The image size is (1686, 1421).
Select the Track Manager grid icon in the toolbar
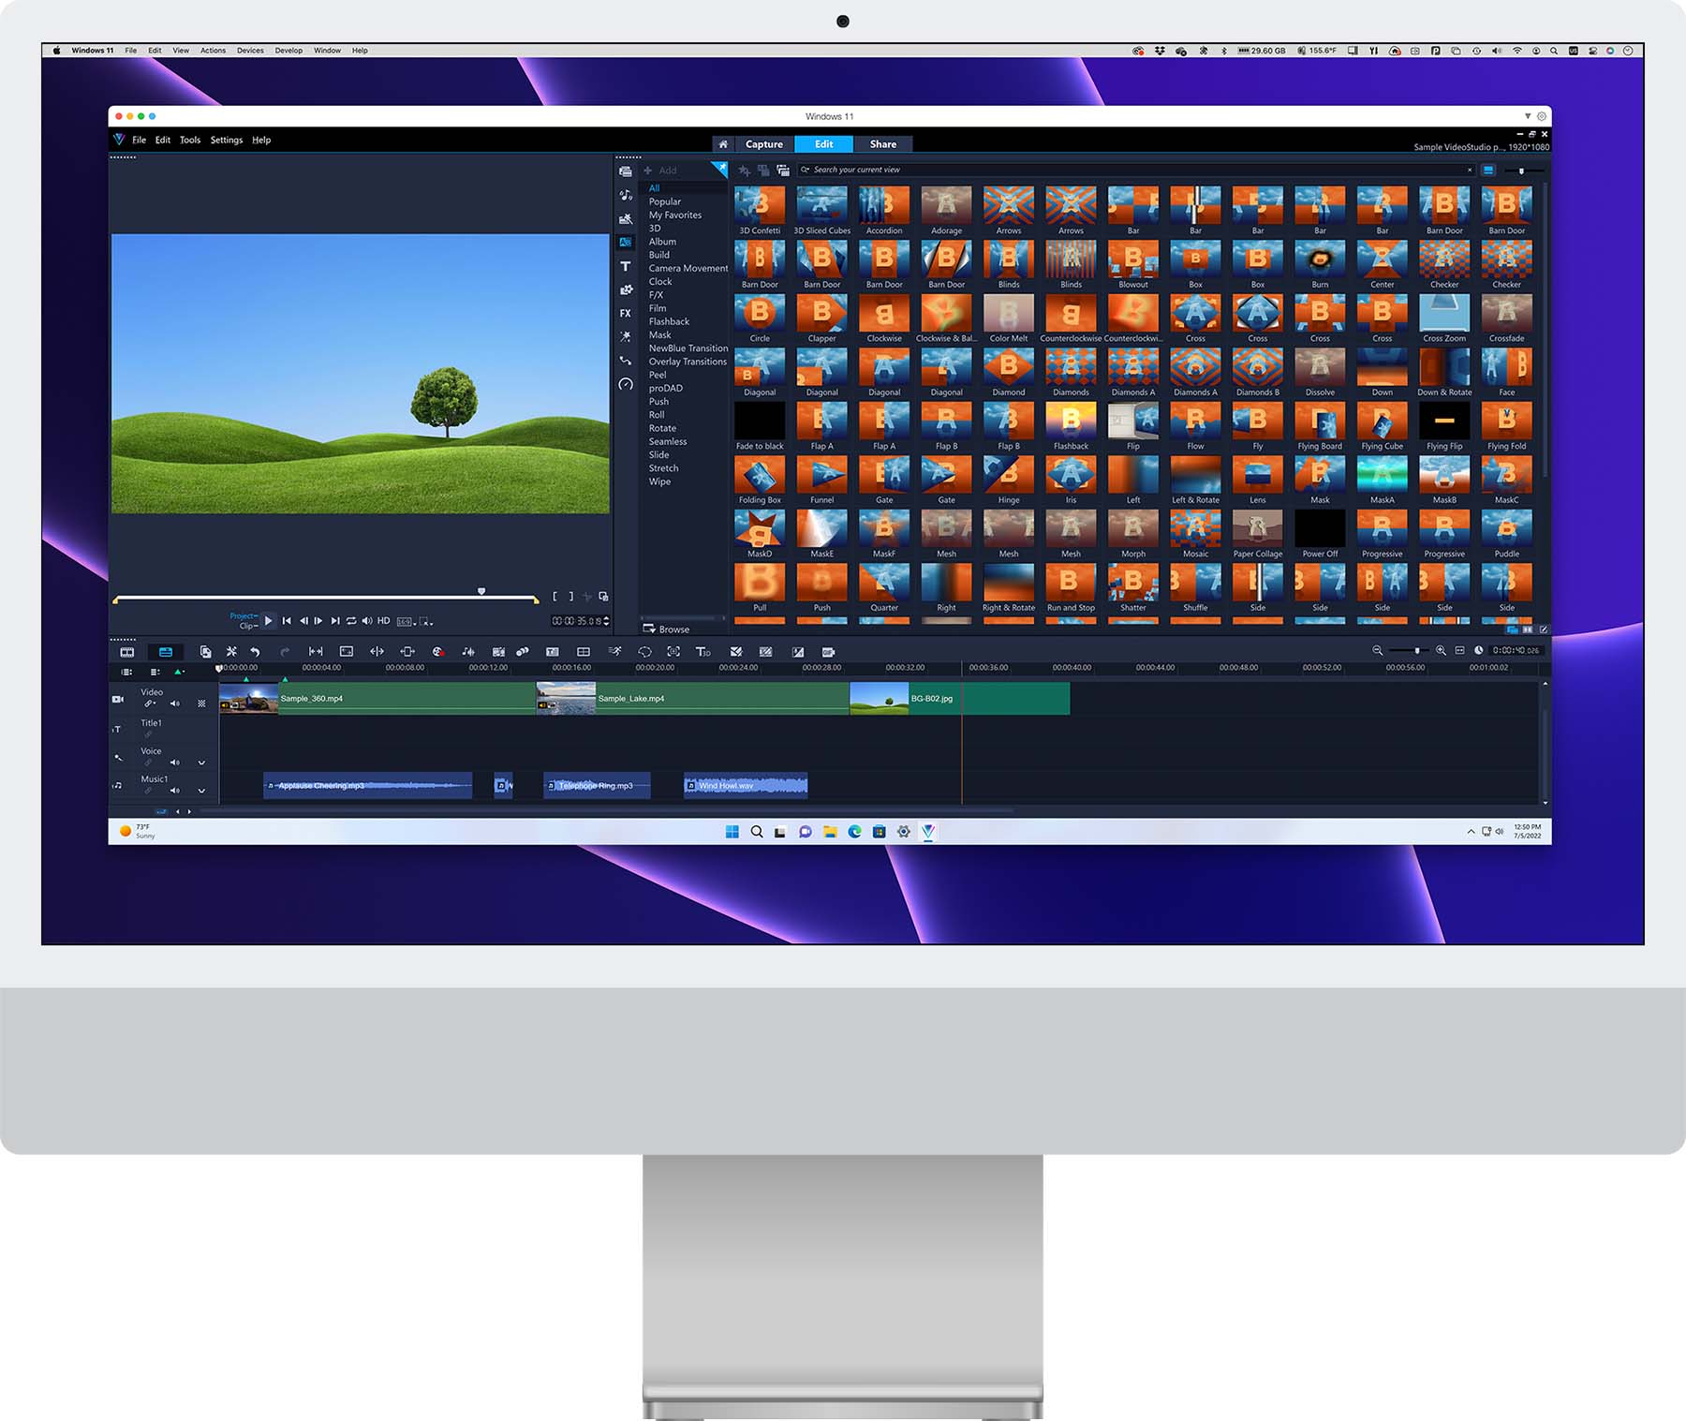(582, 649)
